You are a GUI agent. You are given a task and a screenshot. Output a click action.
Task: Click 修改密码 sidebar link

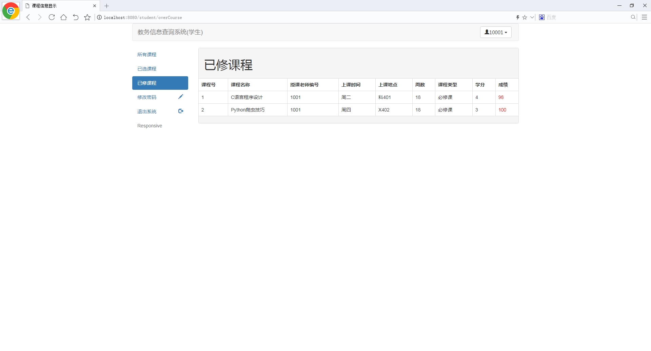coord(147,97)
